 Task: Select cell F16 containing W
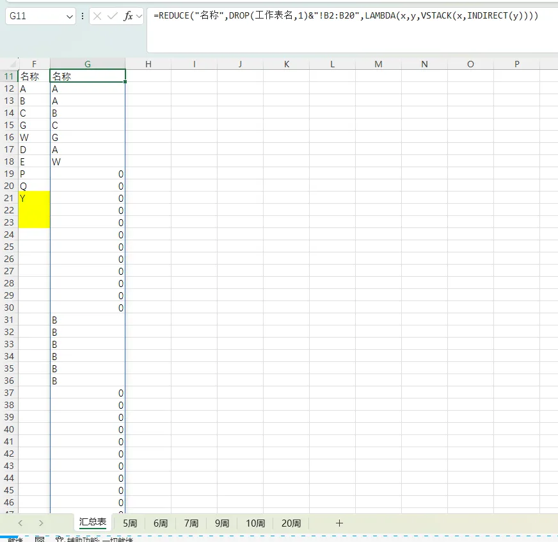point(34,137)
